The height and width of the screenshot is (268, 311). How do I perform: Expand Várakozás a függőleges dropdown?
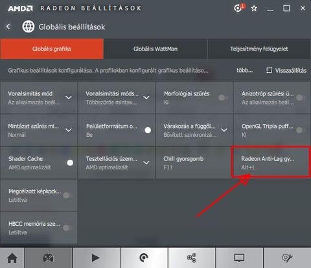point(224,130)
